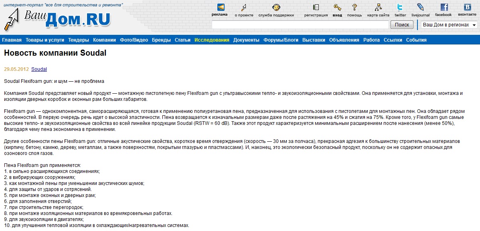Open the Форумы/Блоги menu item
The height and width of the screenshot is (231, 480).
[281, 40]
